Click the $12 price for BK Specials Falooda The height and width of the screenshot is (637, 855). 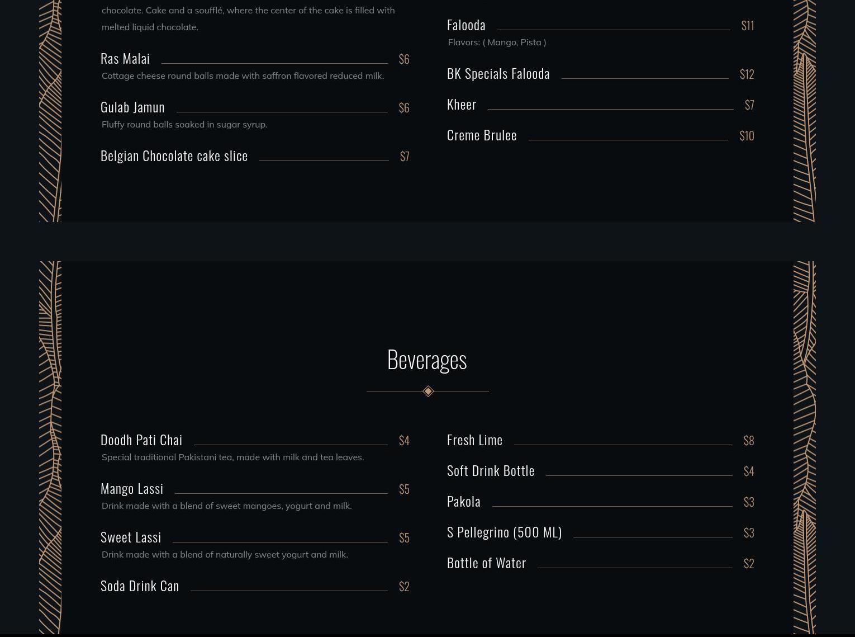pos(747,74)
